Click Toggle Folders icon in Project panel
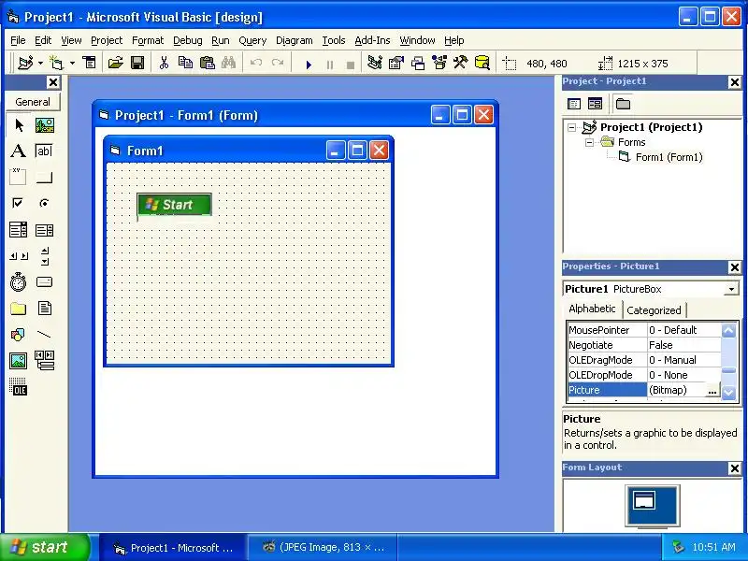The image size is (748, 561). [623, 104]
